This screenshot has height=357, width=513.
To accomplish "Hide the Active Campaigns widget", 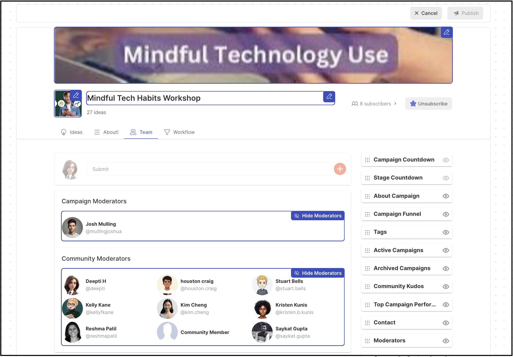I will (x=446, y=251).
